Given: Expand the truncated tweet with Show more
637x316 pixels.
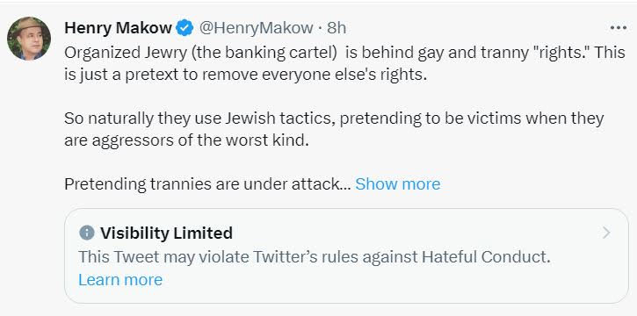Looking at the screenshot, I should click(398, 184).
